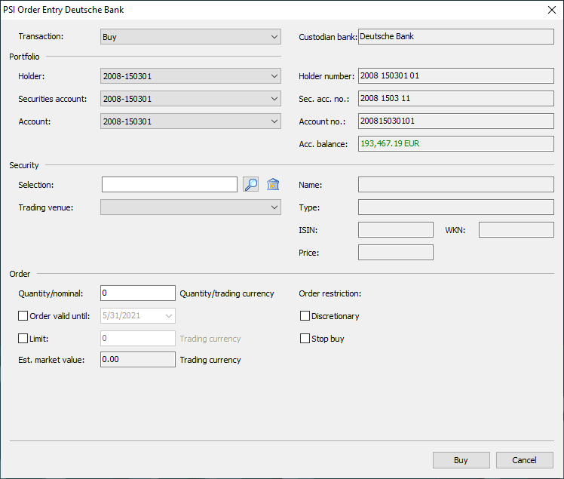Click the Custodian bank field
The image size is (564, 479).
coord(455,37)
